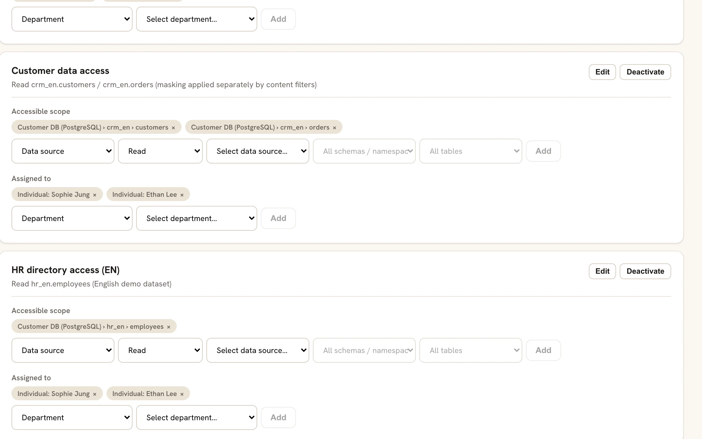The width and height of the screenshot is (702, 439).
Task: Edit the HR directory access (EN) policy
Action: point(602,271)
